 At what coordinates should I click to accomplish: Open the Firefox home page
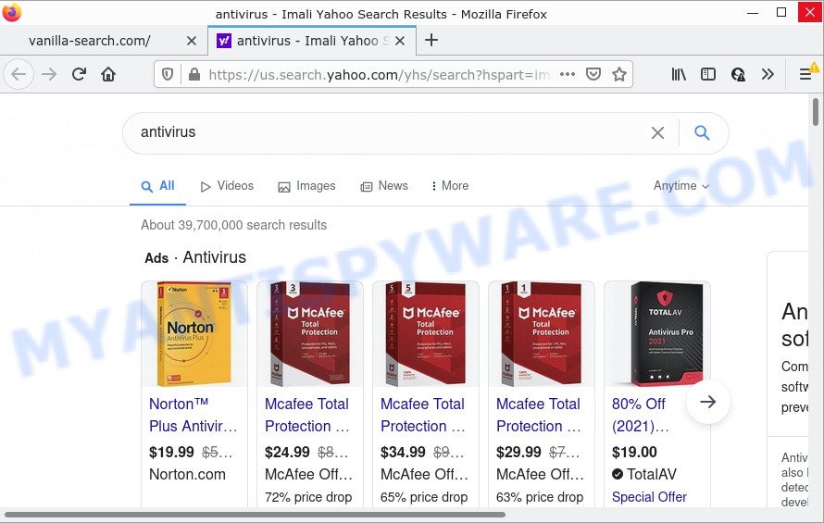pyautogui.click(x=108, y=75)
